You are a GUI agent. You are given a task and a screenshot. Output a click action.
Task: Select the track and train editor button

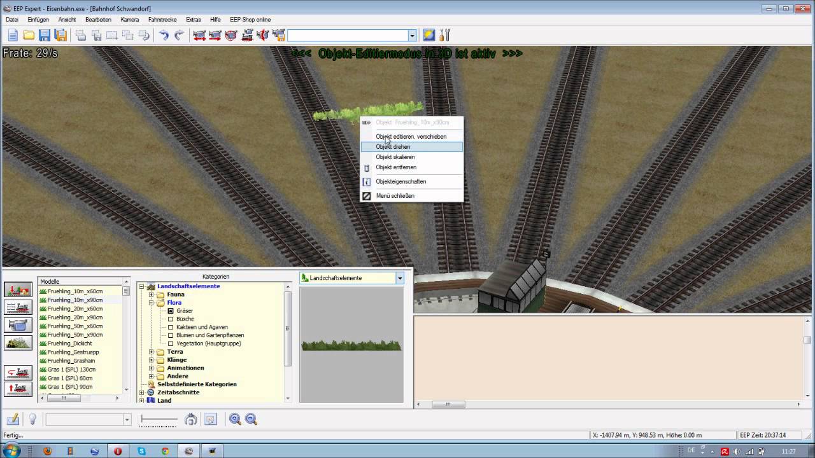[x=18, y=308]
